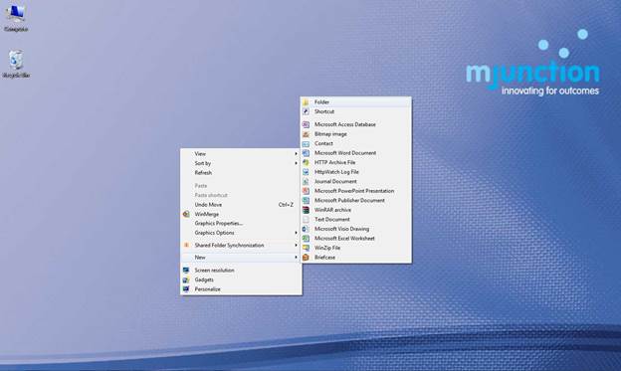Screen dimensions: 621x371
Task: Click the Screen resolution icon
Action: click(x=186, y=270)
